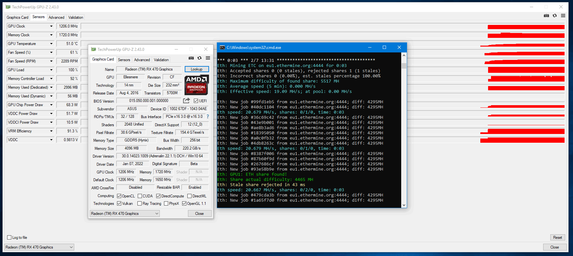Open the VRM Efficiency sensor dropdown
573x256 pixels.
[51, 131]
